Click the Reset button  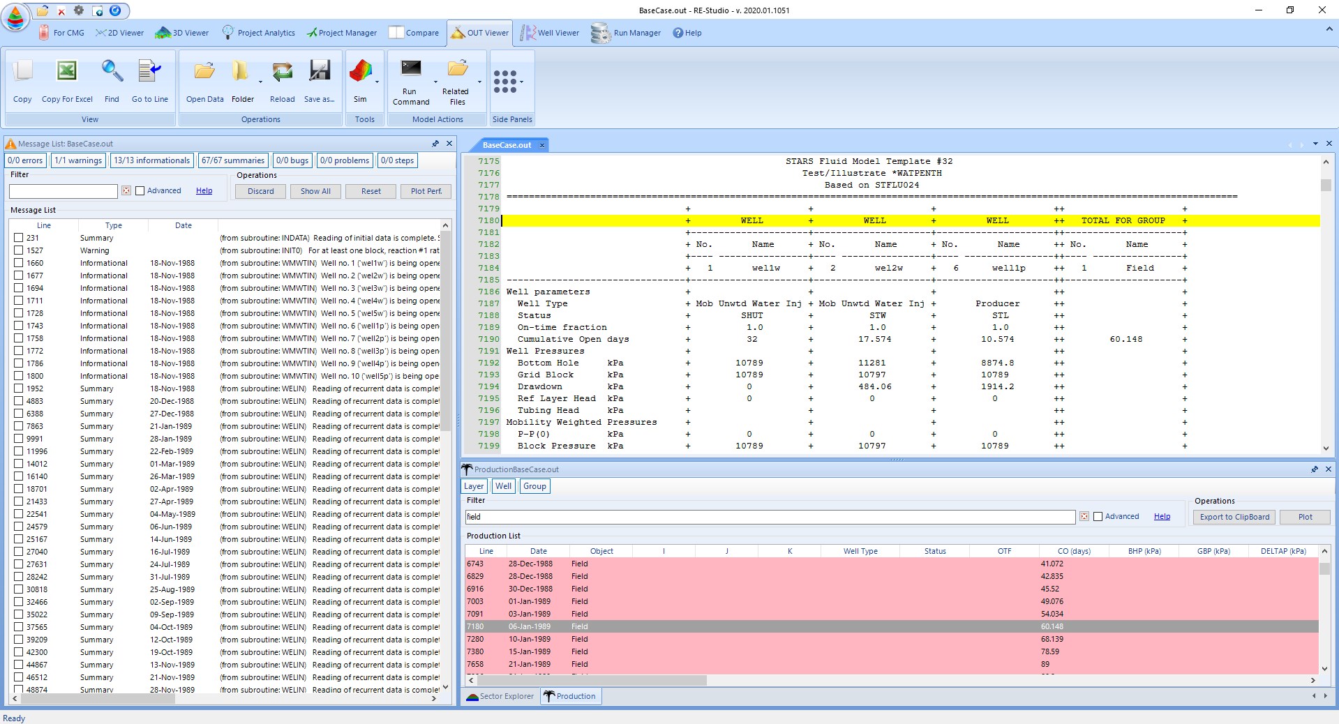[x=371, y=191]
